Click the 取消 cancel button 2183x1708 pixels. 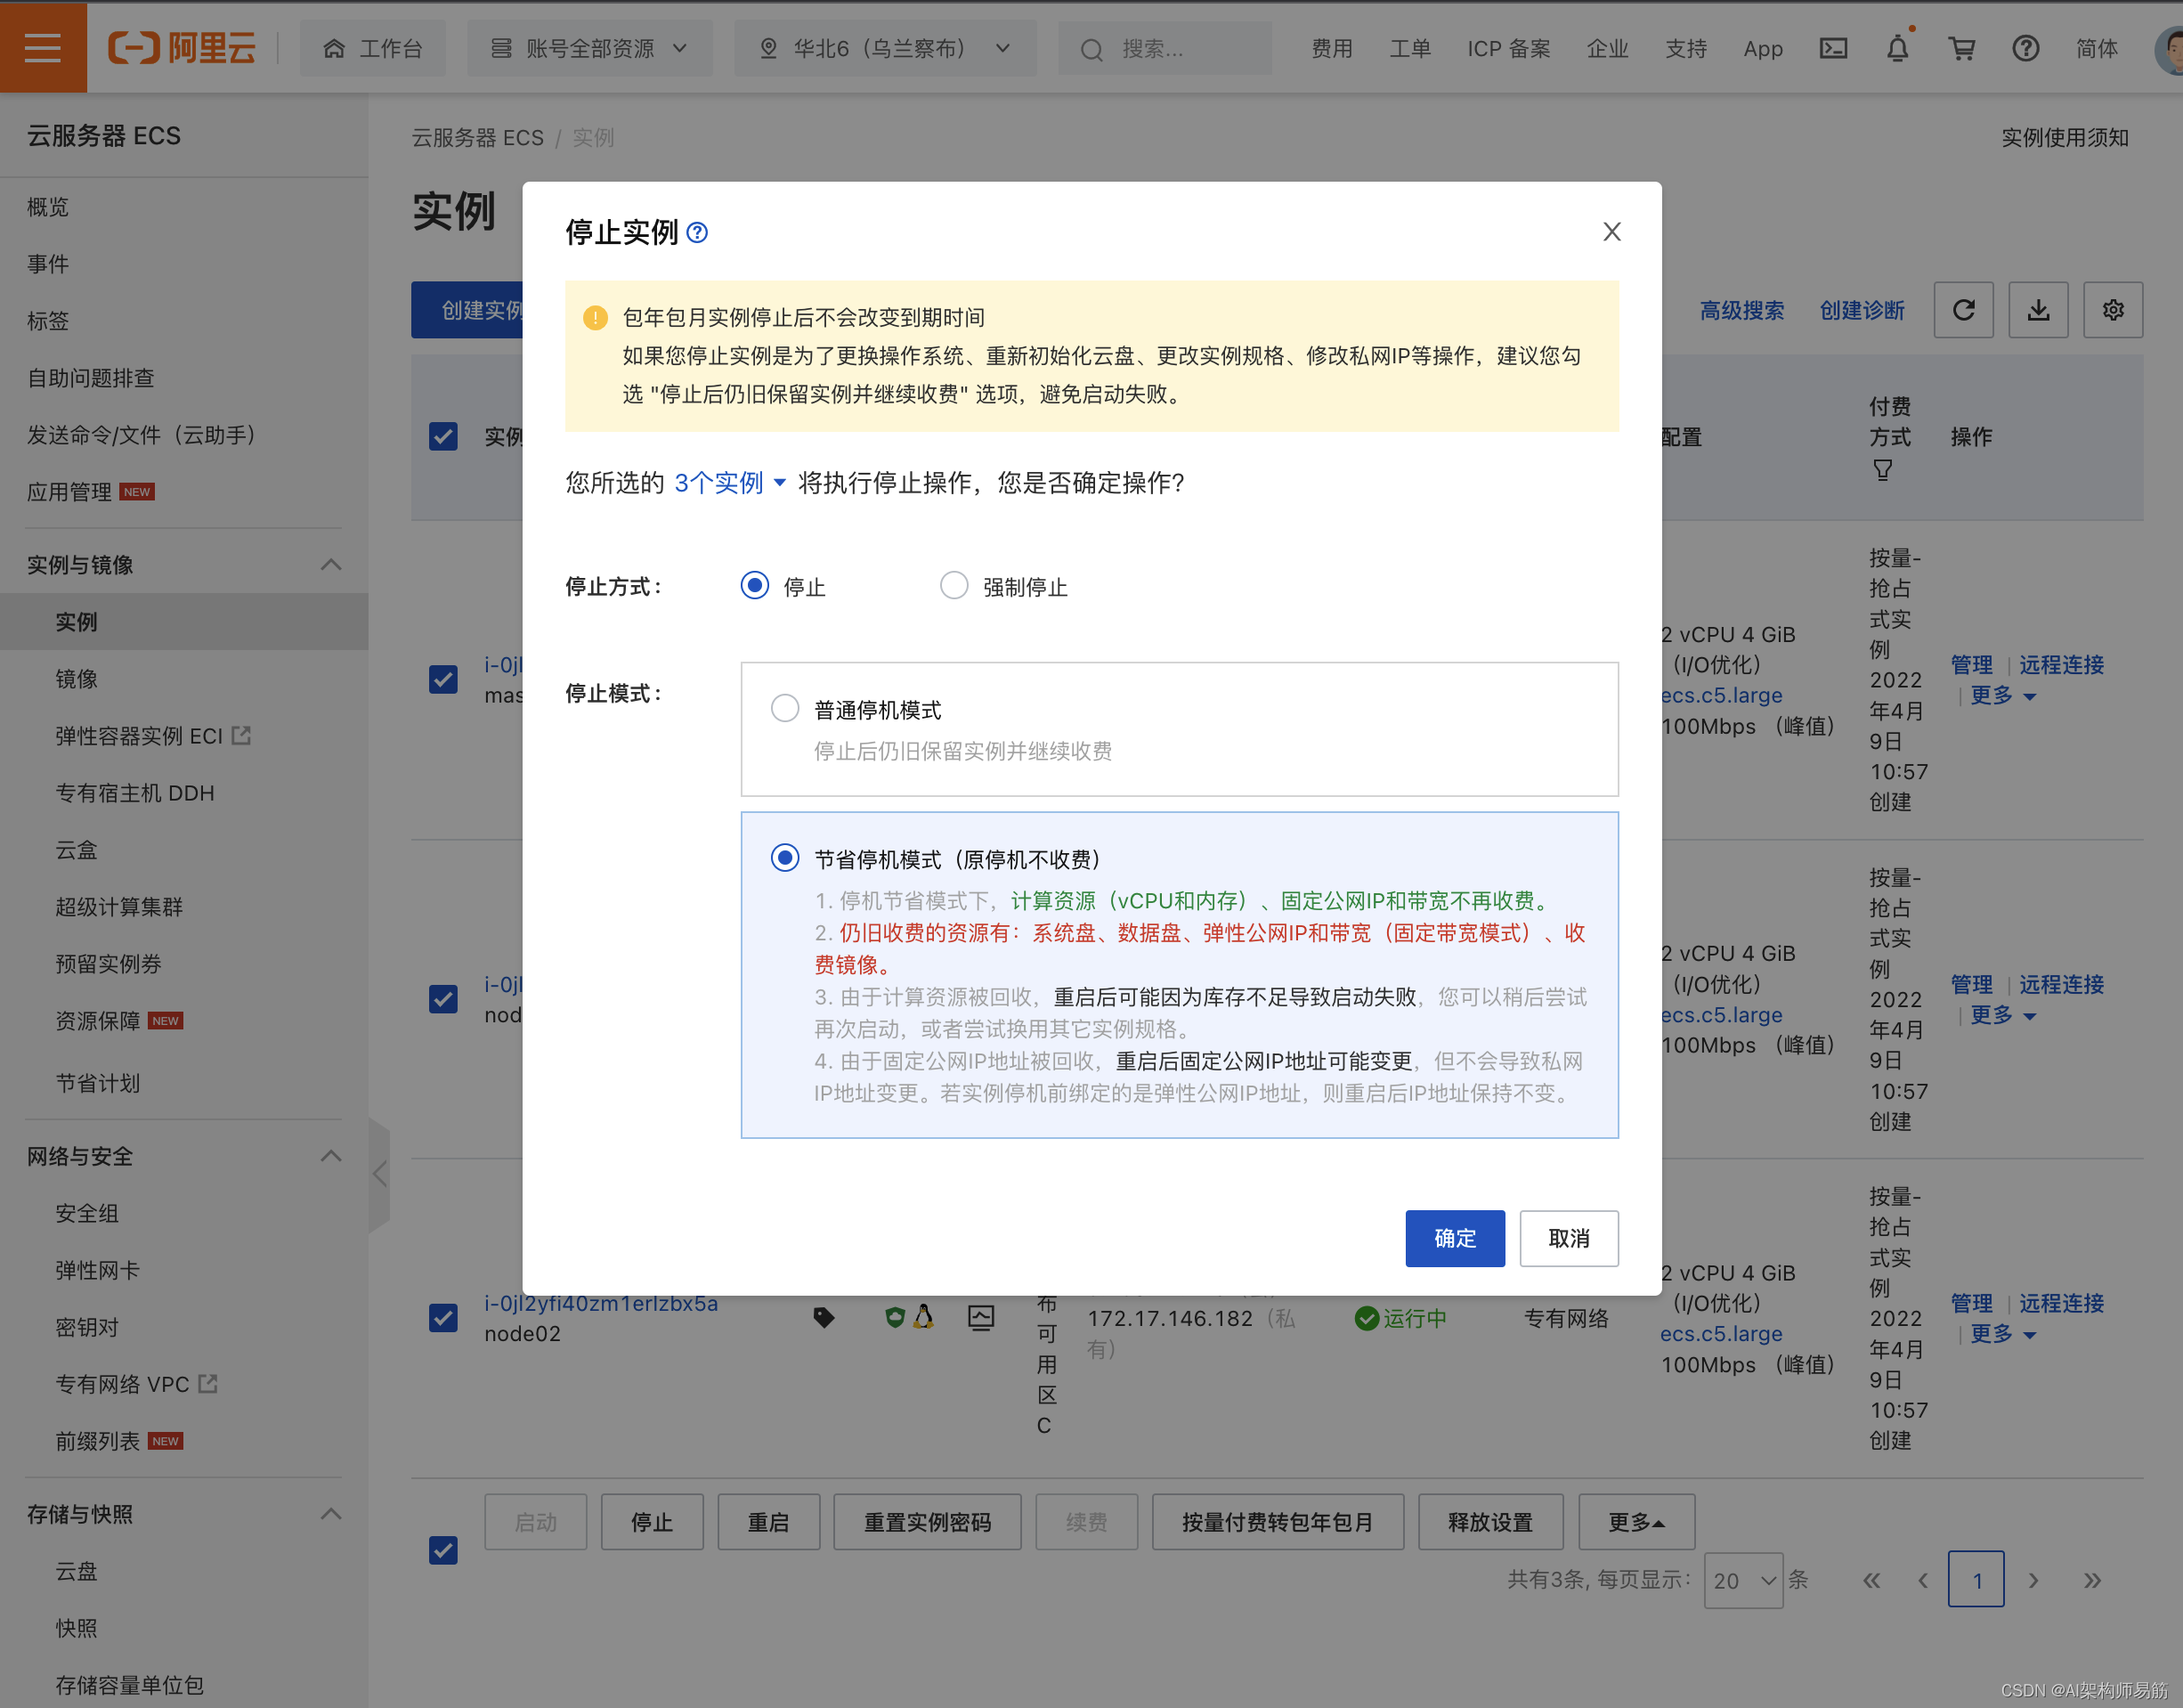[1568, 1239]
